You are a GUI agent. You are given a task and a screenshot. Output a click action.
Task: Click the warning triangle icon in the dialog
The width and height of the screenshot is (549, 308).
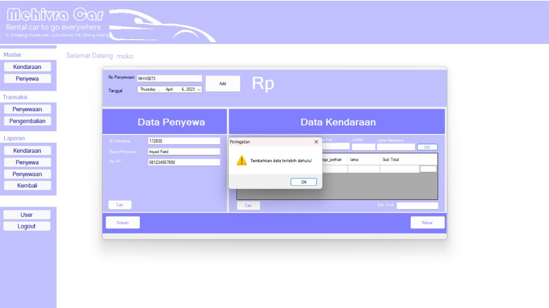click(241, 160)
